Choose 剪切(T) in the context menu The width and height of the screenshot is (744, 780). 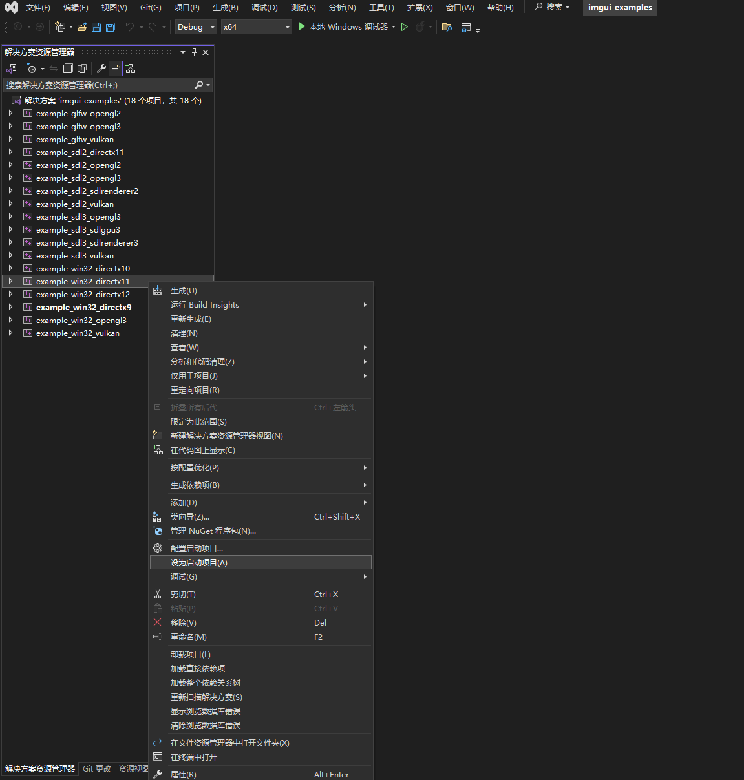pyautogui.click(x=261, y=595)
